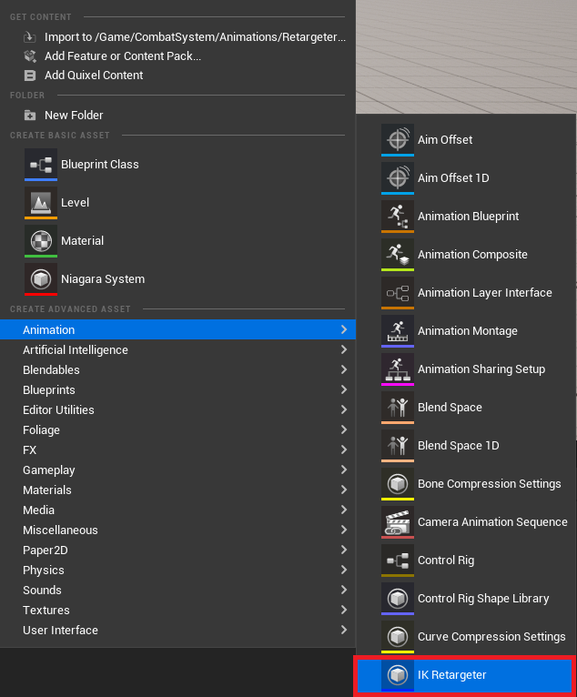The height and width of the screenshot is (697, 577).
Task: Create a New Folder via its label
Action: pos(74,116)
